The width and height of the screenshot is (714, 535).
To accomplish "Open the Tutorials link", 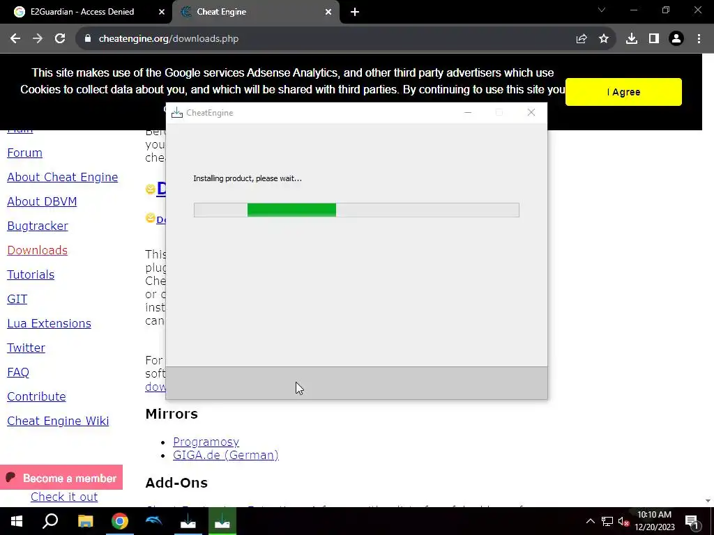I will tap(31, 274).
